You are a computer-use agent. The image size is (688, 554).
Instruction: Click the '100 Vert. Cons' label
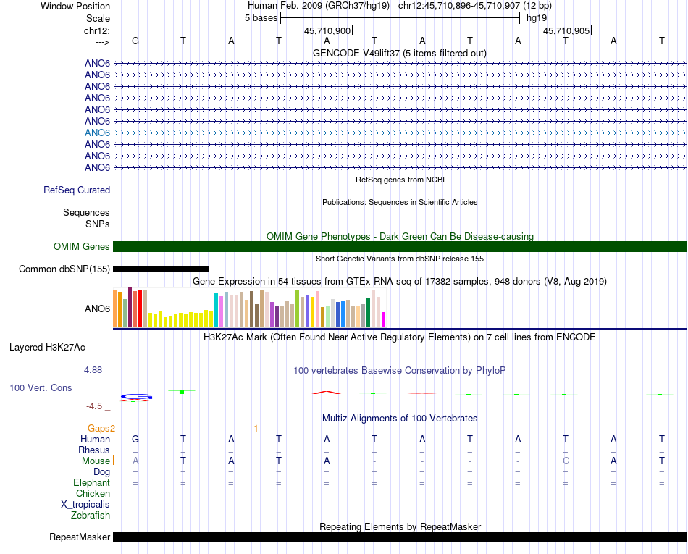pos(41,387)
